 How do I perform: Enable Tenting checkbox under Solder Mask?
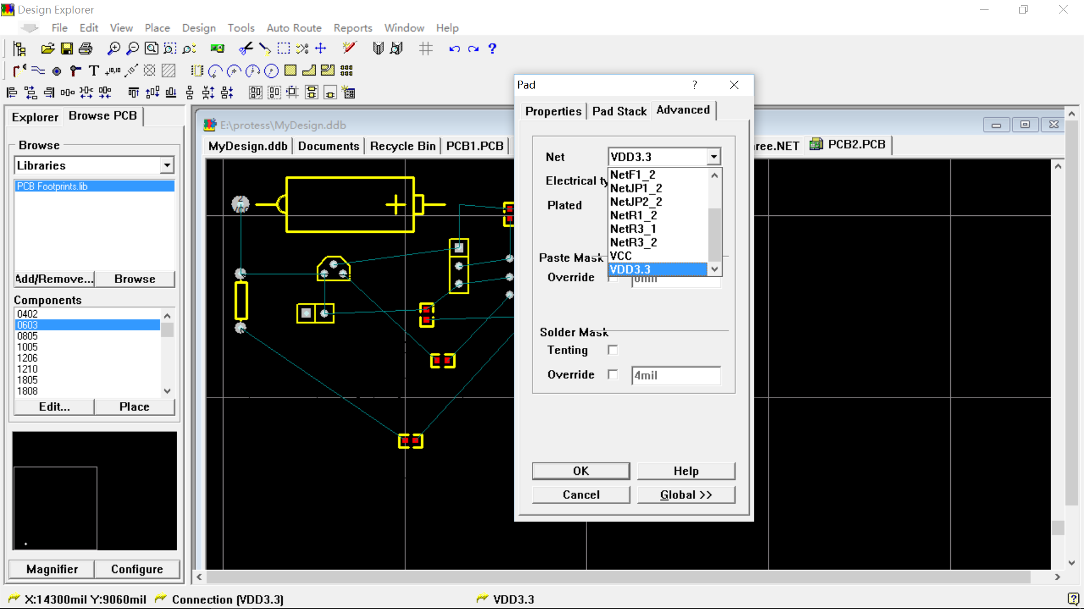(612, 350)
